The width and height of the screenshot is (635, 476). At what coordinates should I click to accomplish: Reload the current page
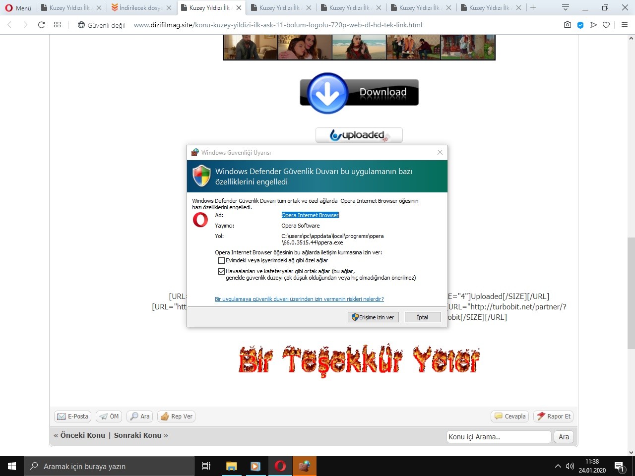[x=42, y=25]
